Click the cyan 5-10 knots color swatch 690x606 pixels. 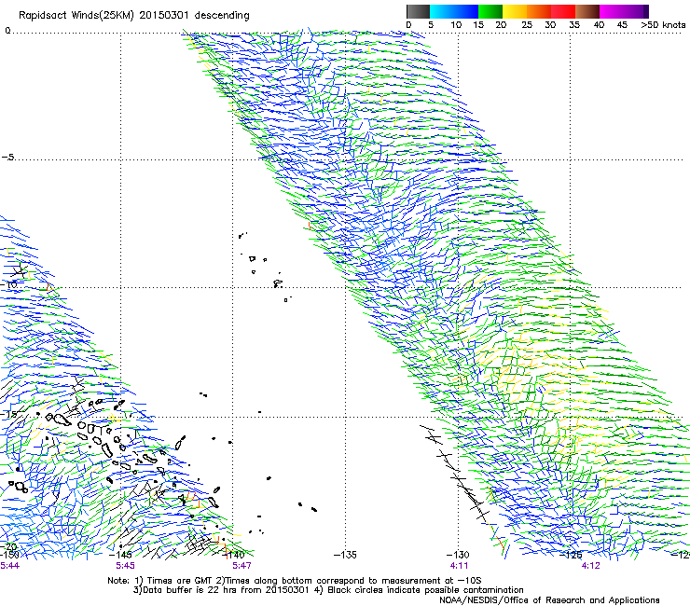tap(442, 11)
